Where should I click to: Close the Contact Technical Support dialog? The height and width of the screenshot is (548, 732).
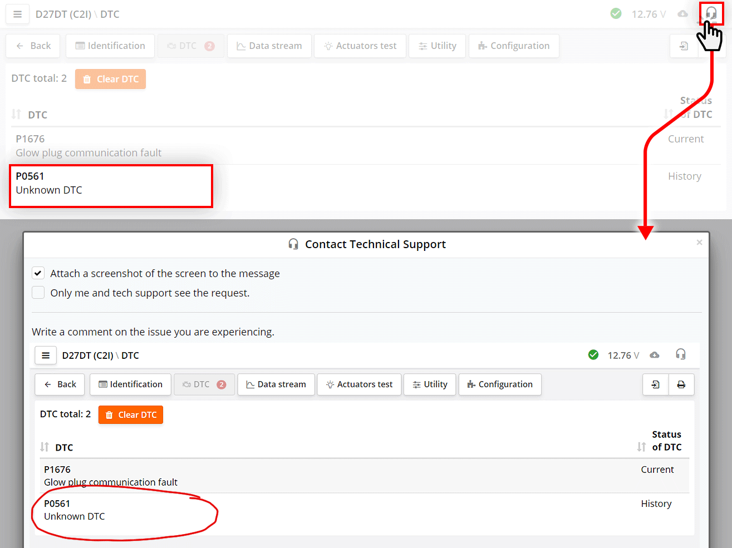pyautogui.click(x=699, y=243)
